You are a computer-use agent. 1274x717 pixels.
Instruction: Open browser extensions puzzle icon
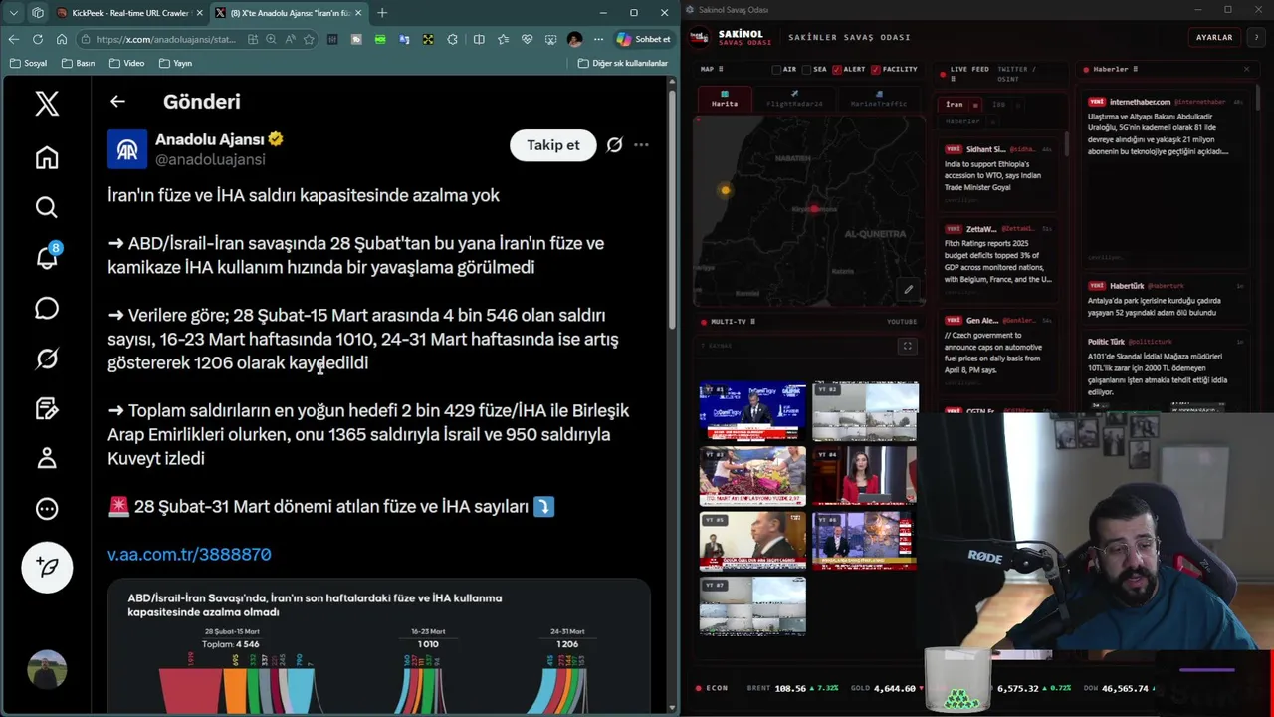pyautogui.click(x=452, y=39)
